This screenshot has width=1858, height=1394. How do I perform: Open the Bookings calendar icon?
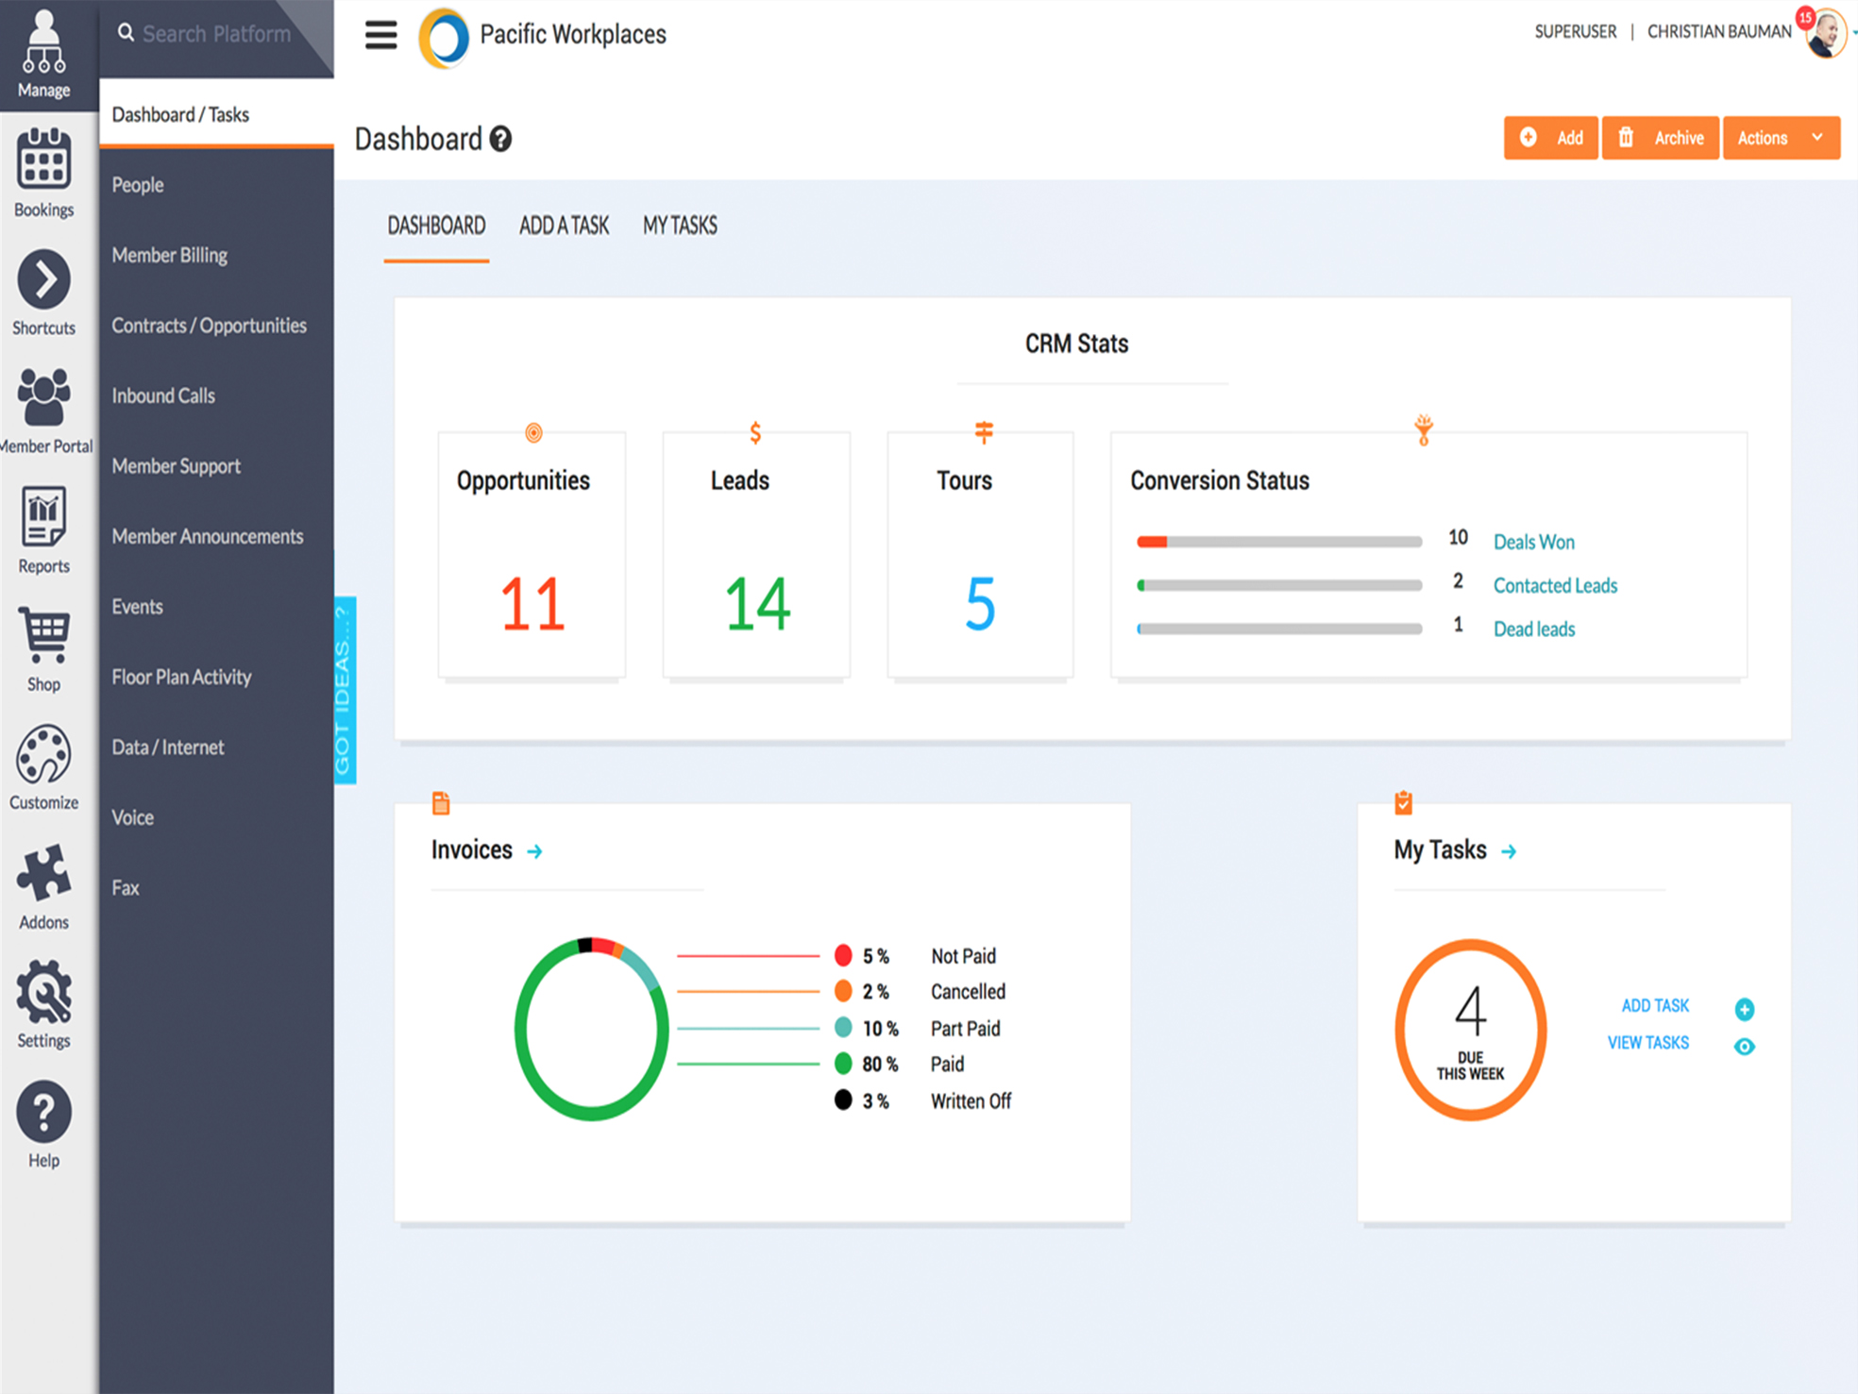point(43,160)
